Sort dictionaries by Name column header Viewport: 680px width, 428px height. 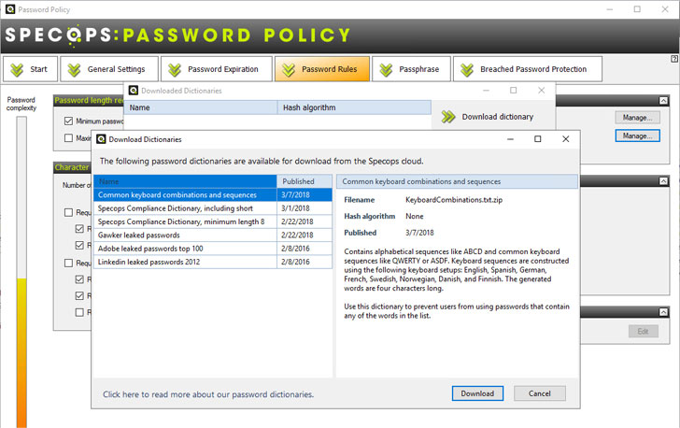185,181
